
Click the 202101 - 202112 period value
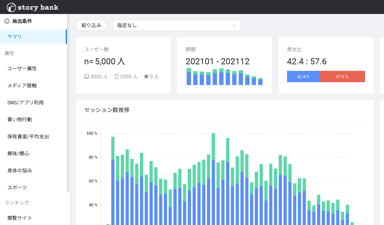point(218,61)
